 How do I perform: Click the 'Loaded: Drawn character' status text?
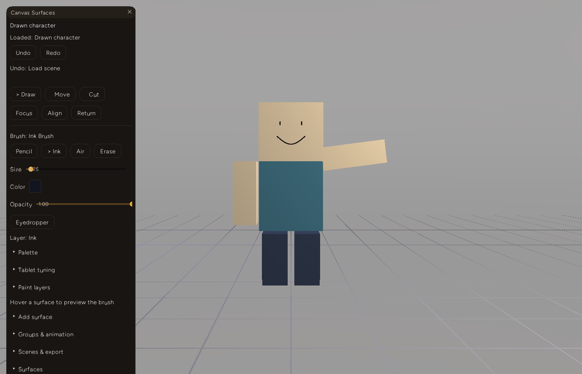[45, 37]
